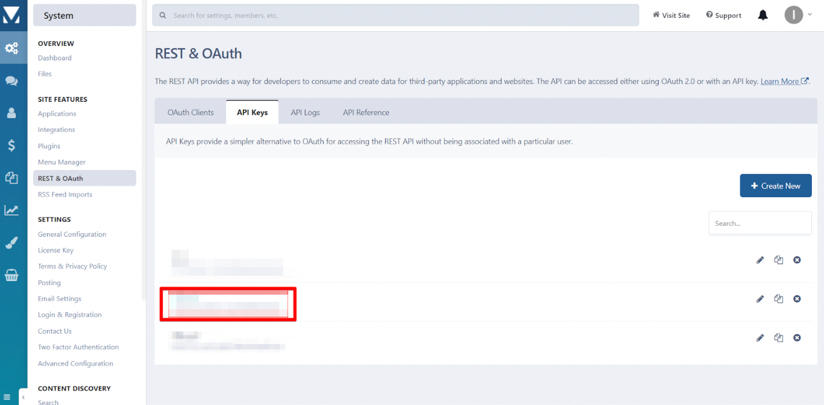This screenshot has height=405, width=824.
Task: Open the Customization paintbrush section
Action: pos(12,243)
